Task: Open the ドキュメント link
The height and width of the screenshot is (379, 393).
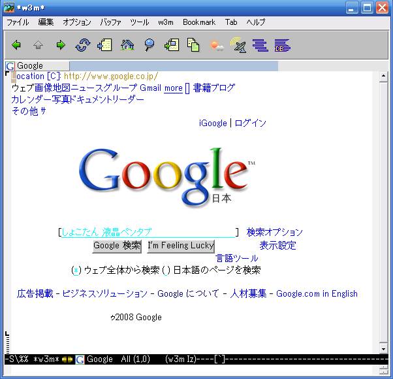Action: [x=91, y=99]
